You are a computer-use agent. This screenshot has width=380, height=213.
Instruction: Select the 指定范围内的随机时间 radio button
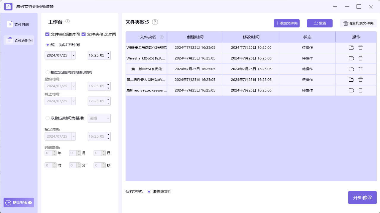click(x=47, y=72)
